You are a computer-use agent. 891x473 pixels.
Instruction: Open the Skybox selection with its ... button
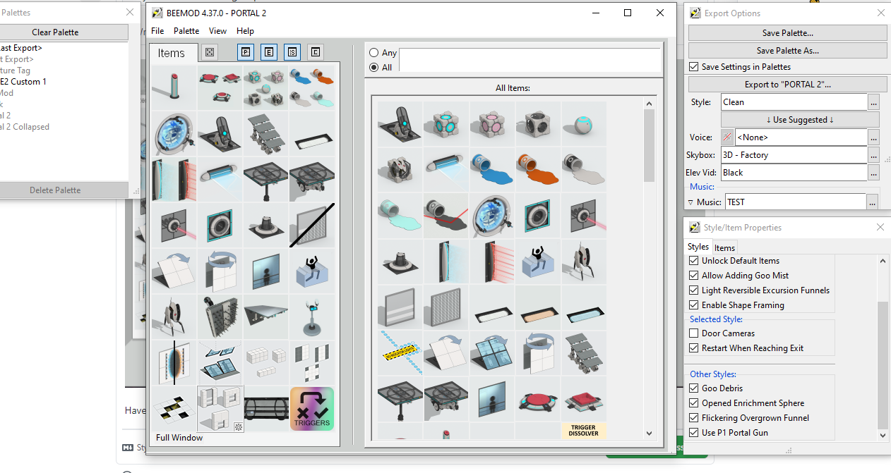pos(873,154)
